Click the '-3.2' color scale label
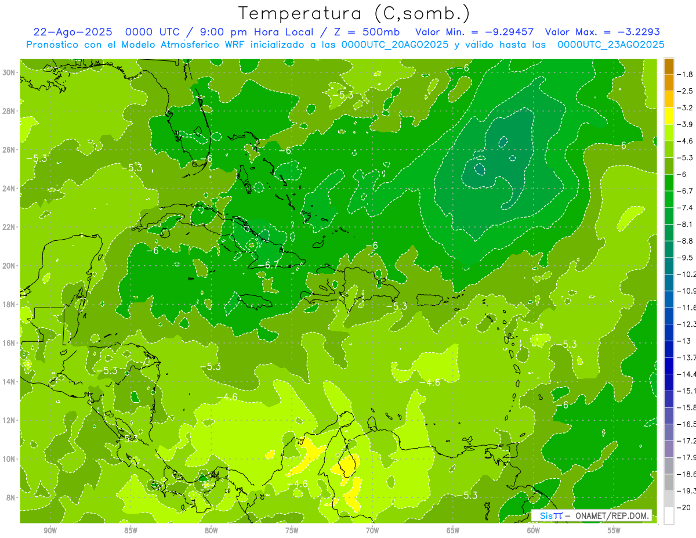696x538 pixels. [x=686, y=107]
